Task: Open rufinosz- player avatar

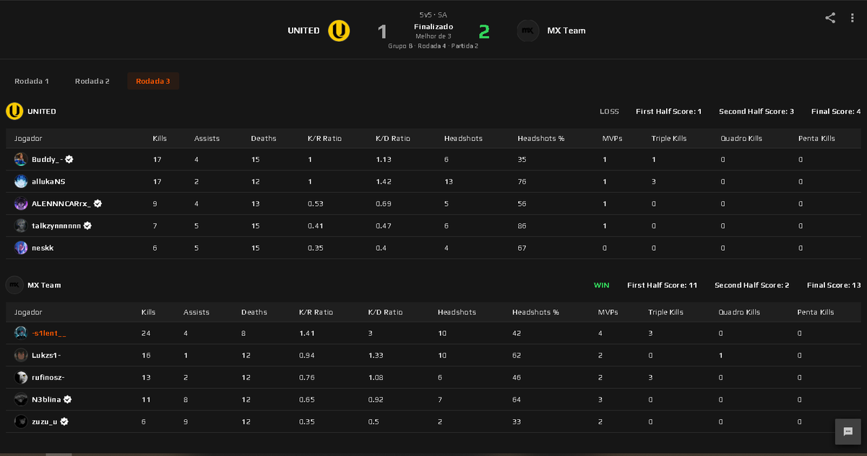Action: click(x=21, y=377)
